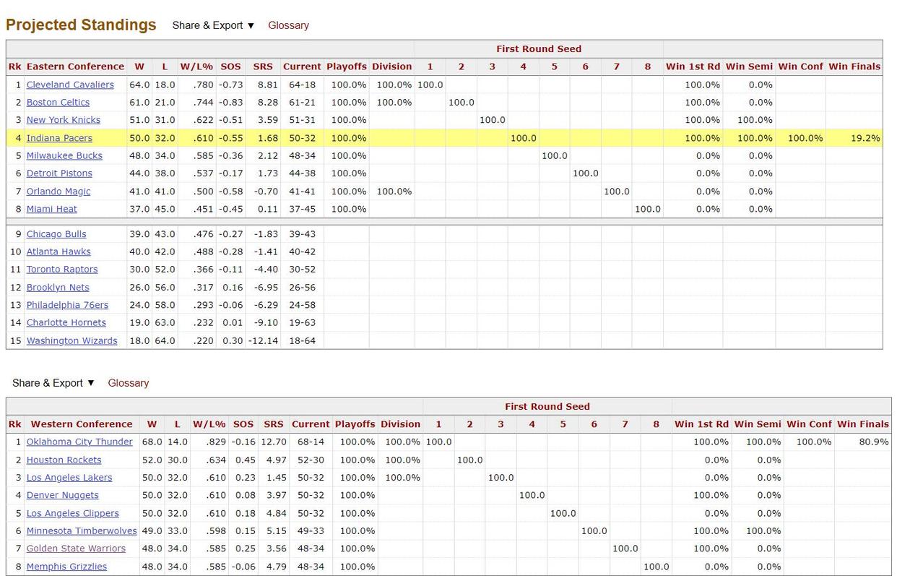This screenshot has width=897, height=576.
Task: Go to Brooklyn Nets page
Action: [58, 287]
